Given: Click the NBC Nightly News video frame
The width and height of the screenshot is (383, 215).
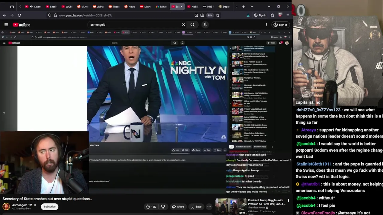Looking at the screenshot, I should pyautogui.click(x=157, y=94).
